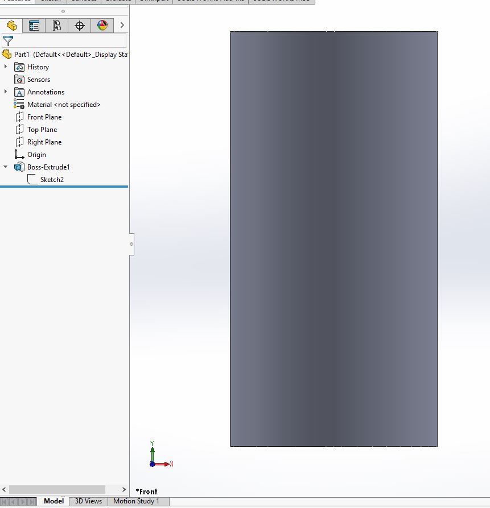Expand the History folder

(x=6, y=67)
